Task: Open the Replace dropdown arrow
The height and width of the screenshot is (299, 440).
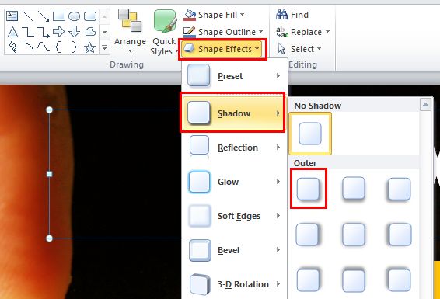Action: click(327, 32)
